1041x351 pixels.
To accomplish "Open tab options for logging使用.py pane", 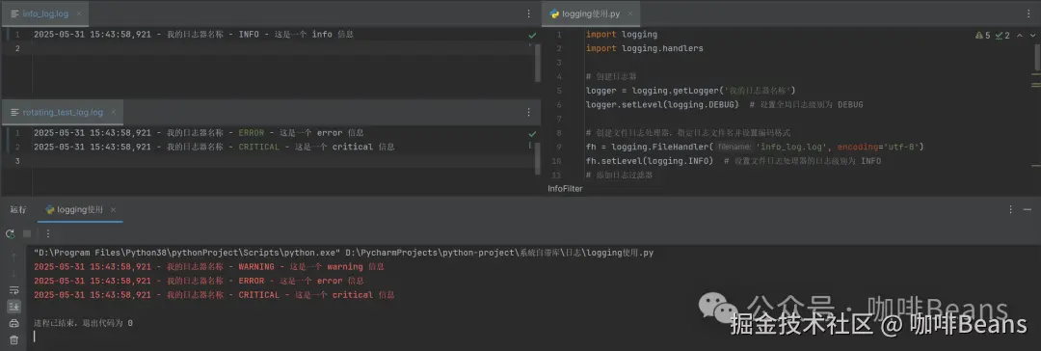I will point(1029,13).
